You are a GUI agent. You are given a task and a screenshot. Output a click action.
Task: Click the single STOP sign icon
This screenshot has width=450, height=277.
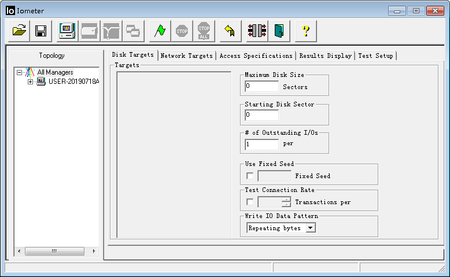182,31
